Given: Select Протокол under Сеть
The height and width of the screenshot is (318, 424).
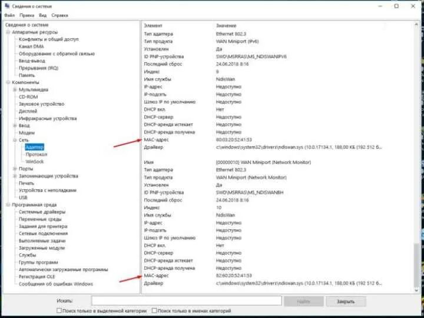Looking at the screenshot, I should [x=37, y=155].
